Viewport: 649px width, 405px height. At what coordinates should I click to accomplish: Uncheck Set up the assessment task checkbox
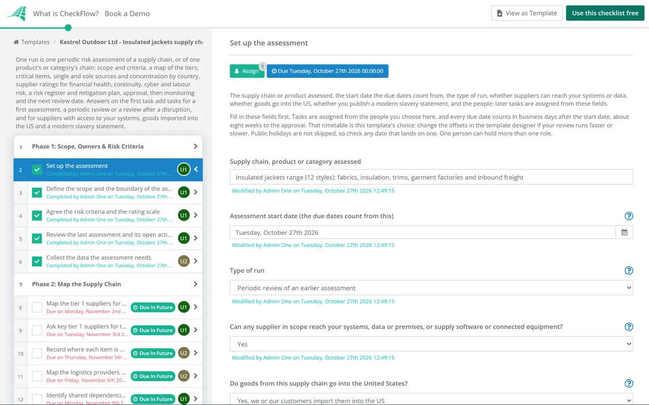point(37,170)
